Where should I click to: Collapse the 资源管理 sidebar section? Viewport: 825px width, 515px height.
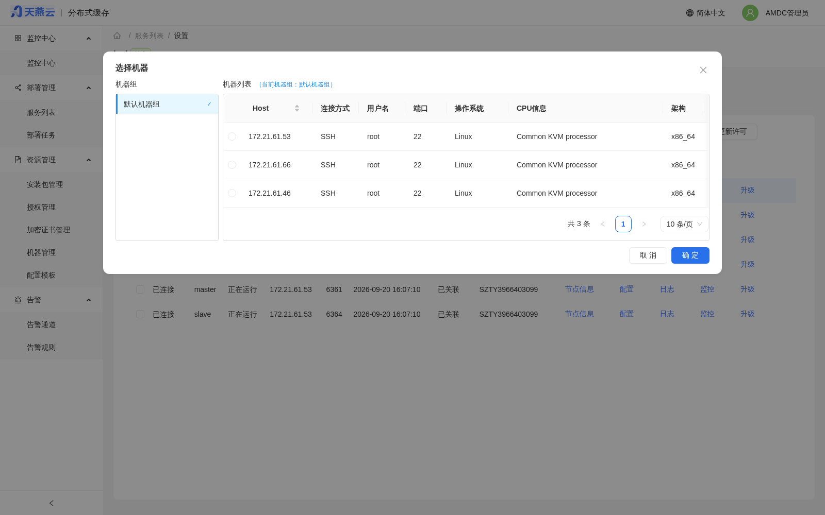[89, 160]
